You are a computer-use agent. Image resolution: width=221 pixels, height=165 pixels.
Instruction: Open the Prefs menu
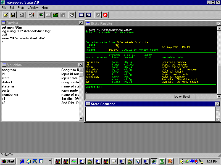21,8
